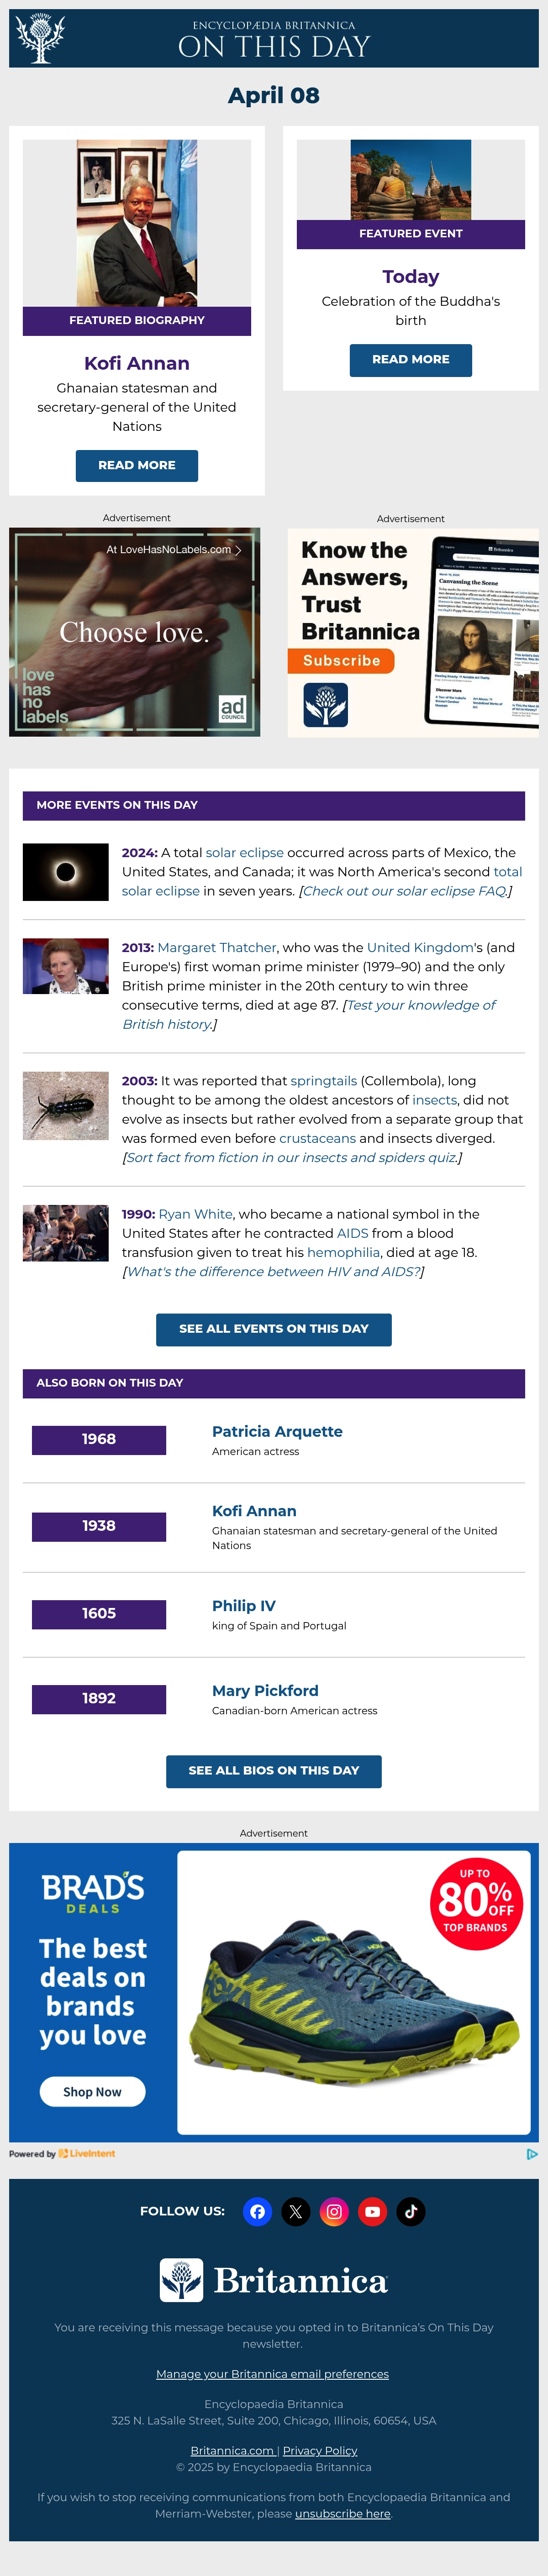The image size is (548, 2576).
Task: Open See All Events On This Day
Action: [274, 1329]
